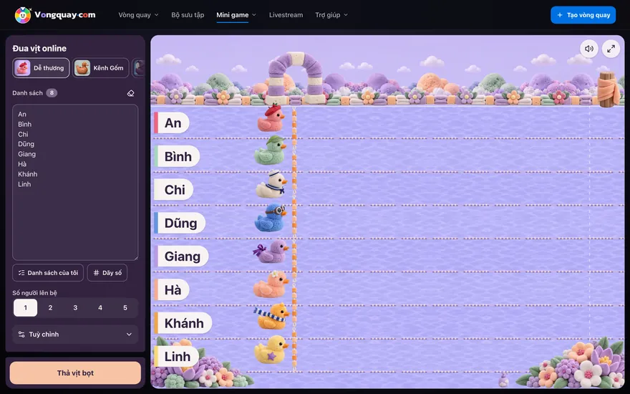
Task: Click 'Giang' in the names list
Action: click(27, 154)
